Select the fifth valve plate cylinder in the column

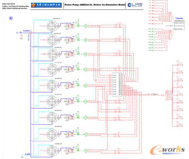click(x=52, y=85)
